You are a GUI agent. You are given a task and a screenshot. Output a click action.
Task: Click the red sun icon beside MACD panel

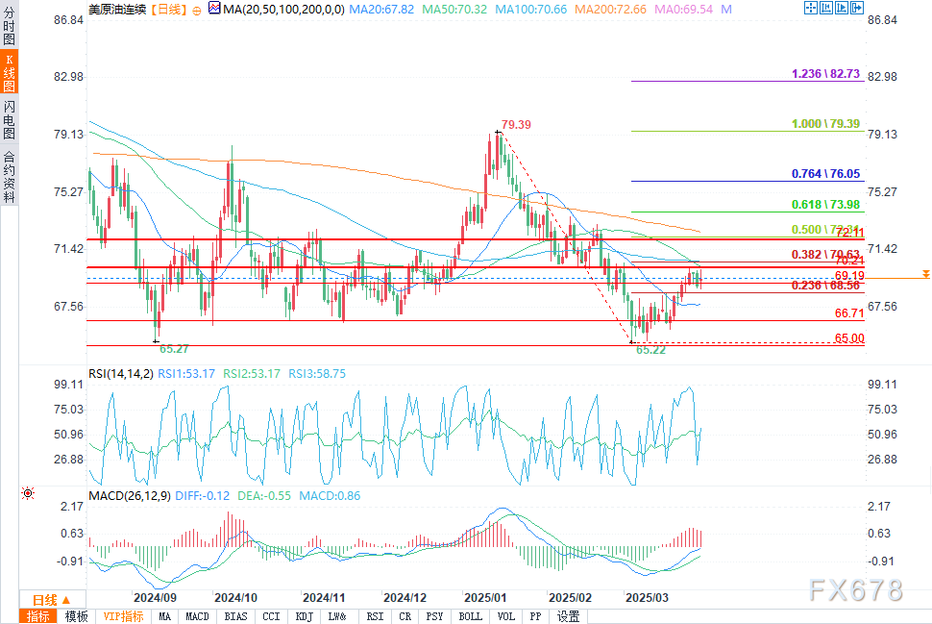click(x=27, y=493)
